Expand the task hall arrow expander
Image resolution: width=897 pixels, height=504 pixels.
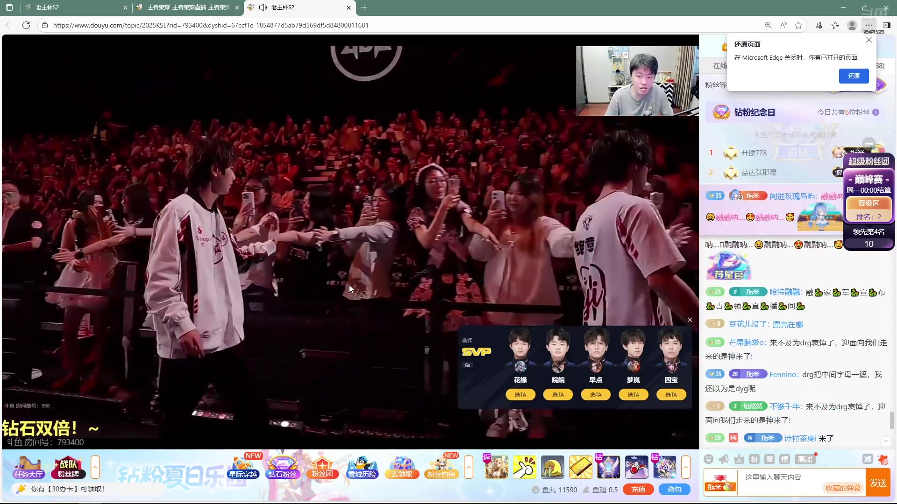click(95, 467)
